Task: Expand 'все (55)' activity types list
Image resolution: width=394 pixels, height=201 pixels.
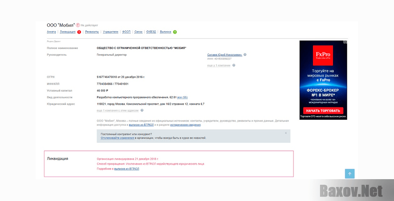Action: click(x=182, y=97)
